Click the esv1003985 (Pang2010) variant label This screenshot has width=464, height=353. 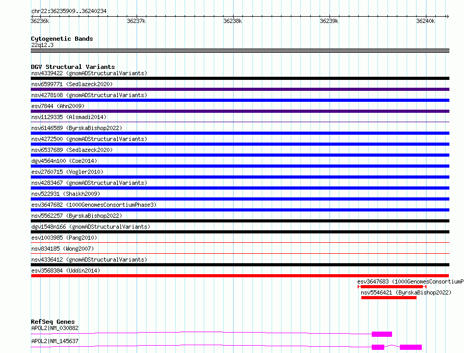pyautogui.click(x=63, y=238)
